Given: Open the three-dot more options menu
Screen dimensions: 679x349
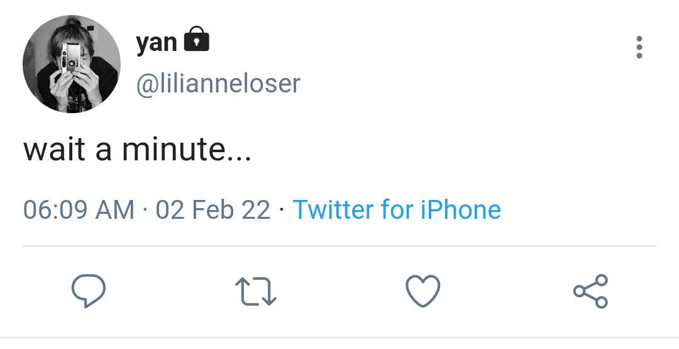Looking at the screenshot, I should [x=639, y=47].
